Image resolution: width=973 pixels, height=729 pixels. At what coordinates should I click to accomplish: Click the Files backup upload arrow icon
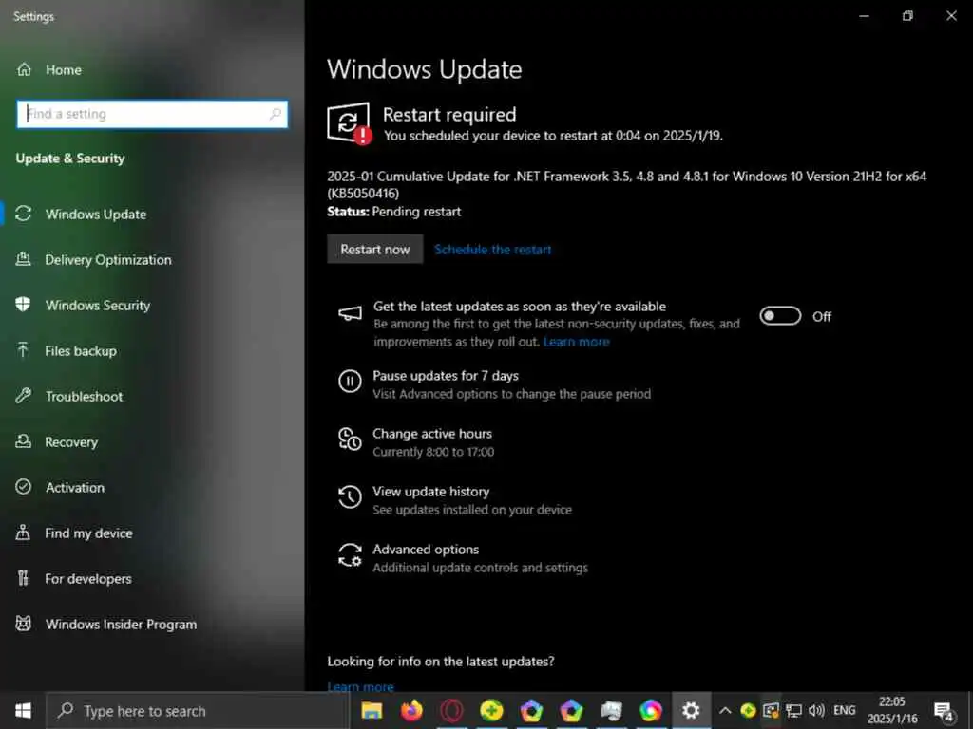(x=23, y=350)
